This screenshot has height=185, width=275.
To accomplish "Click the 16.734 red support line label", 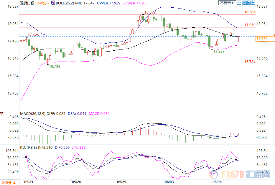I will [x=249, y=62].
